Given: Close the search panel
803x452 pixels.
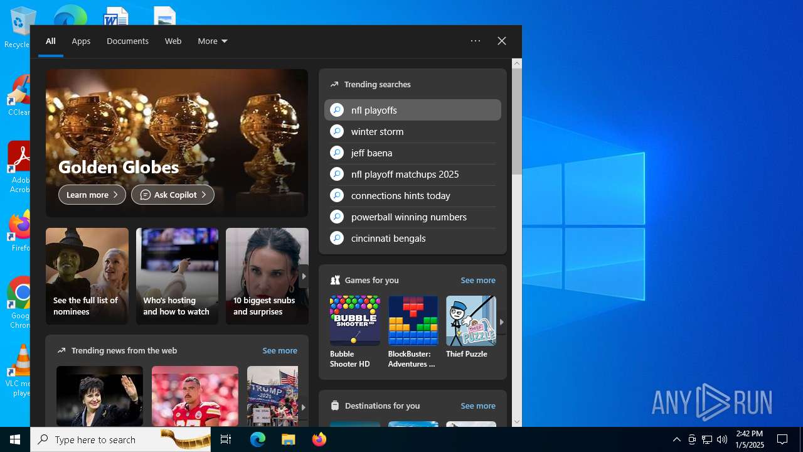Looking at the screenshot, I should pyautogui.click(x=502, y=41).
